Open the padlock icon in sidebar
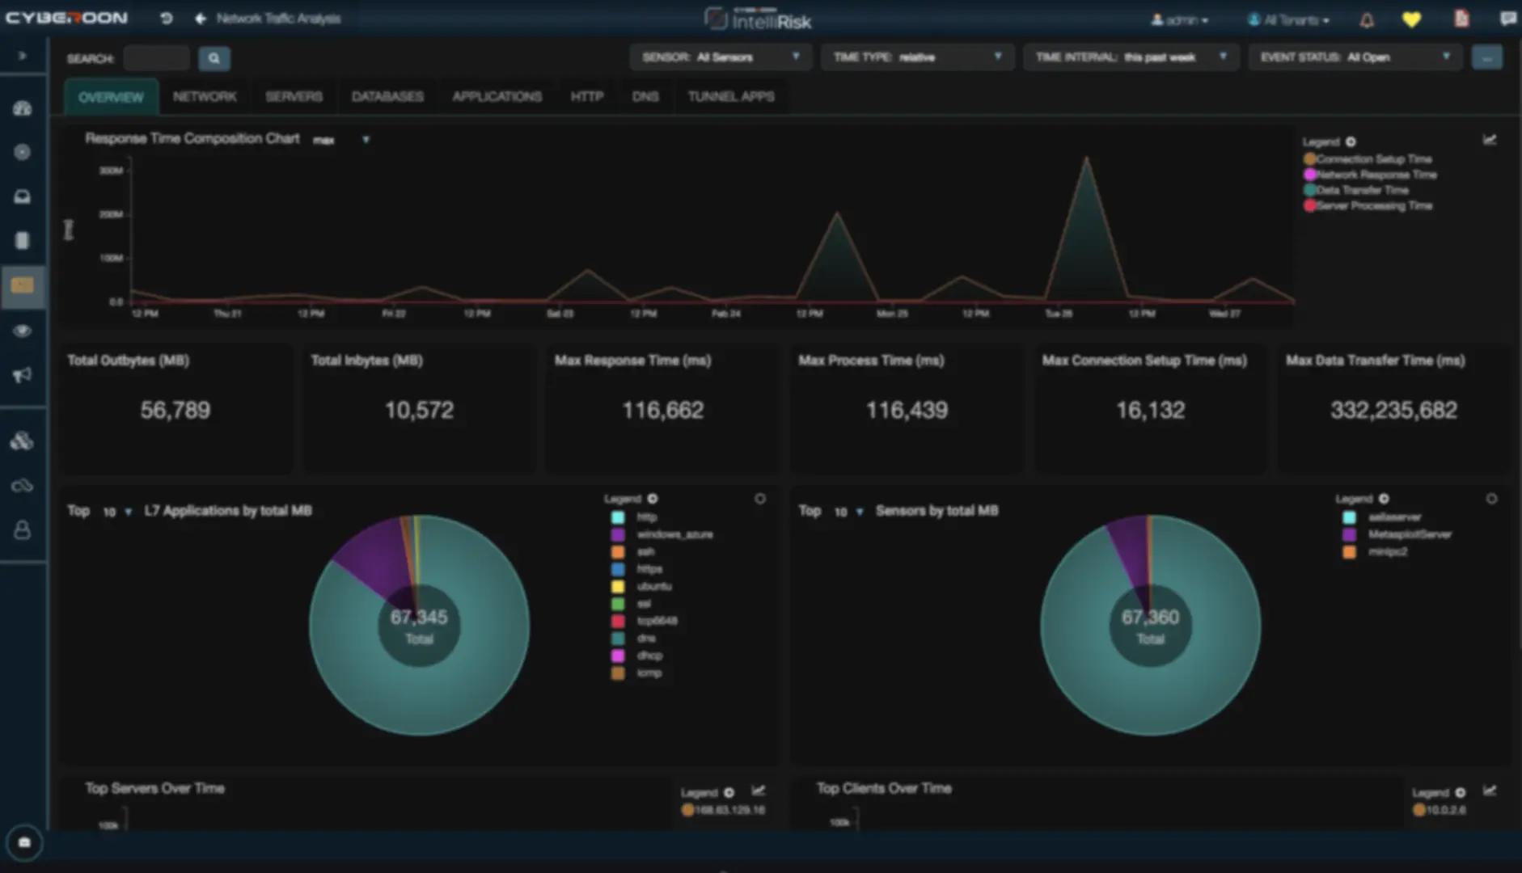 [23, 529]
